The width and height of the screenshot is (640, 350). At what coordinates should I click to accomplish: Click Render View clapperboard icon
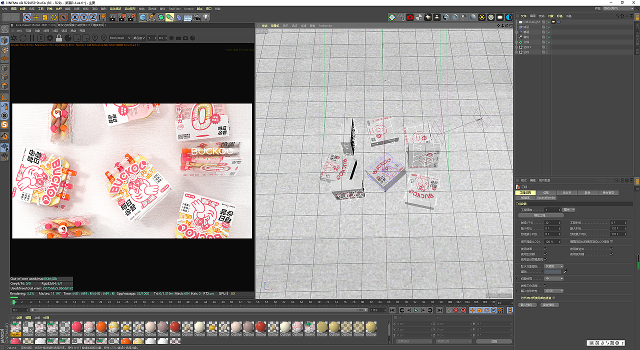point(113,17)
